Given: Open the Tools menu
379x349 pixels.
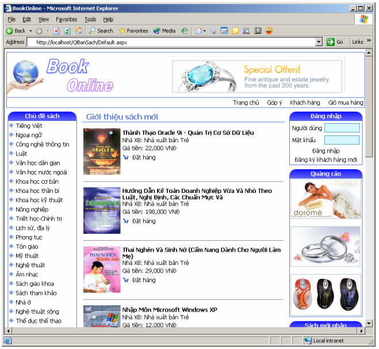Looking at the screenshot, I should (x=90, y=20).
